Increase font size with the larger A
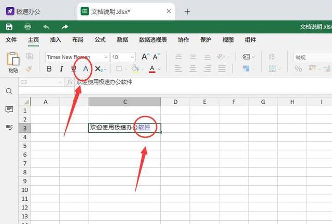The height and width of the screenshot is (224, 332). (145, 57)
